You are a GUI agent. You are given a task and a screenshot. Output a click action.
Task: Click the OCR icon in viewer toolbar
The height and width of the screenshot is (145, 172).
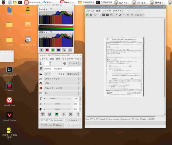click(91, 15)
